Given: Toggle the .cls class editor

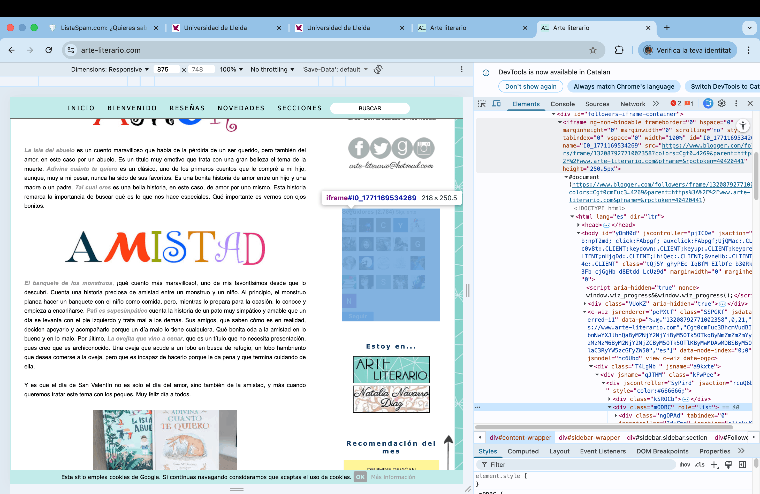Looking at the screenshot, I should click(699, 465).
